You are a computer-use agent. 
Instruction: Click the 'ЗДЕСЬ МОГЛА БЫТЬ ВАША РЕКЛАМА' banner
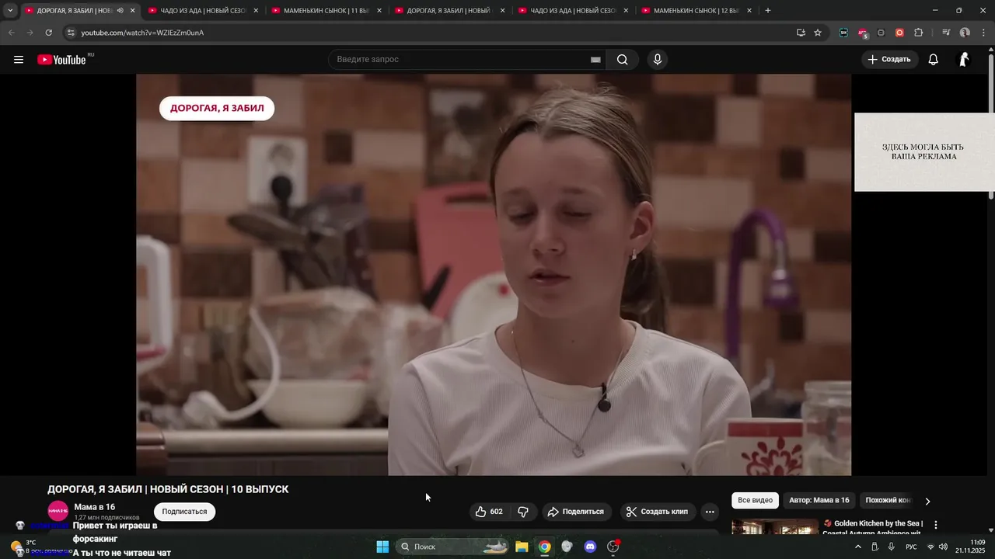pos(923,152)
